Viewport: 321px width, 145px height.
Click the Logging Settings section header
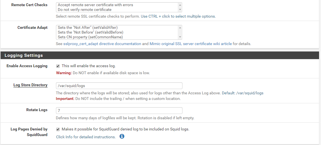point(24,55)
